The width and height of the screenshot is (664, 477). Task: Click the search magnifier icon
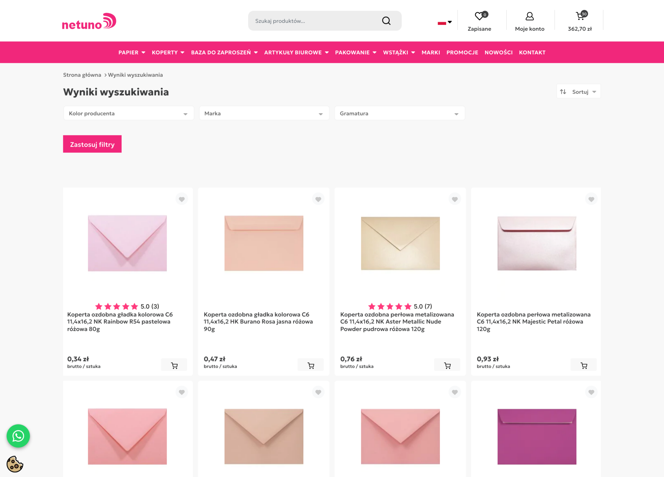pos(386,21)
